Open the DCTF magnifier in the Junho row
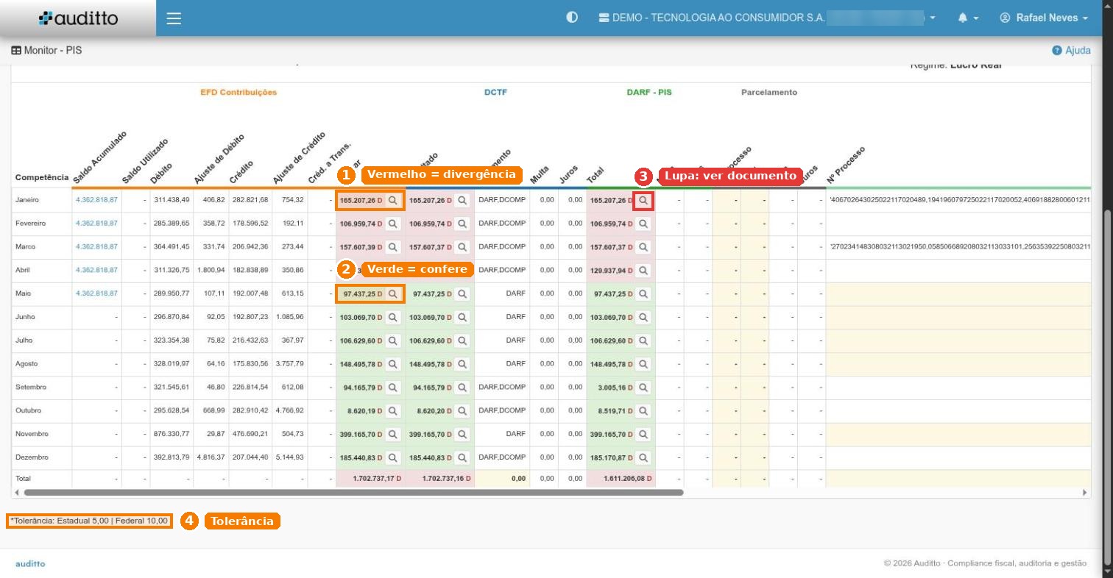The image size is (1113, 578). (462, 317)
